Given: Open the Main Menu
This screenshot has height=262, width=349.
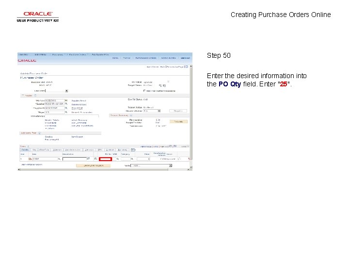Looking at the screenshot, I should click(40, 54).
